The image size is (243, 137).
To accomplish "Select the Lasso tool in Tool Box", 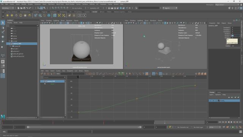I will click(3, 28).
